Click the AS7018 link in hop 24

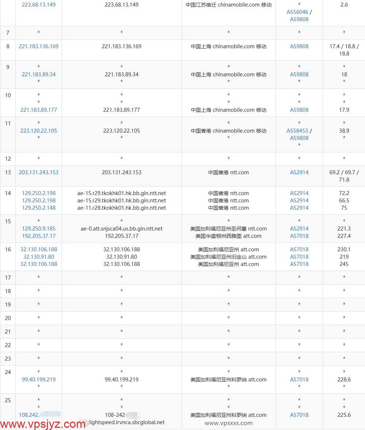click(x=299, y=380)
